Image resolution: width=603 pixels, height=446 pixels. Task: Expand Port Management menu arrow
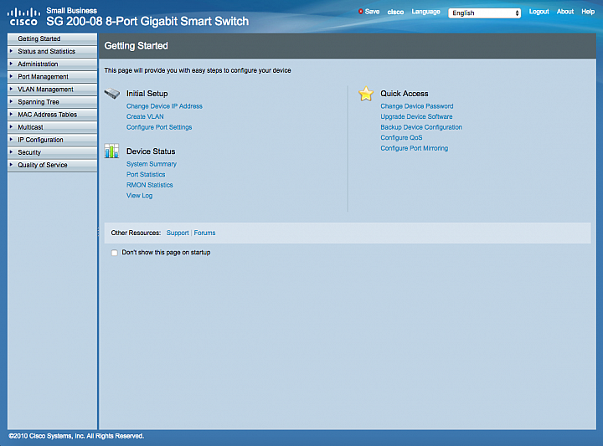click(11, 76)
